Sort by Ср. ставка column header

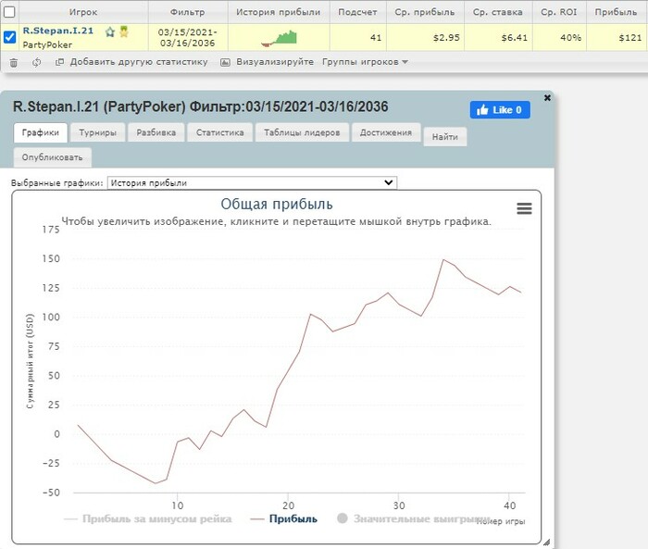498,12
